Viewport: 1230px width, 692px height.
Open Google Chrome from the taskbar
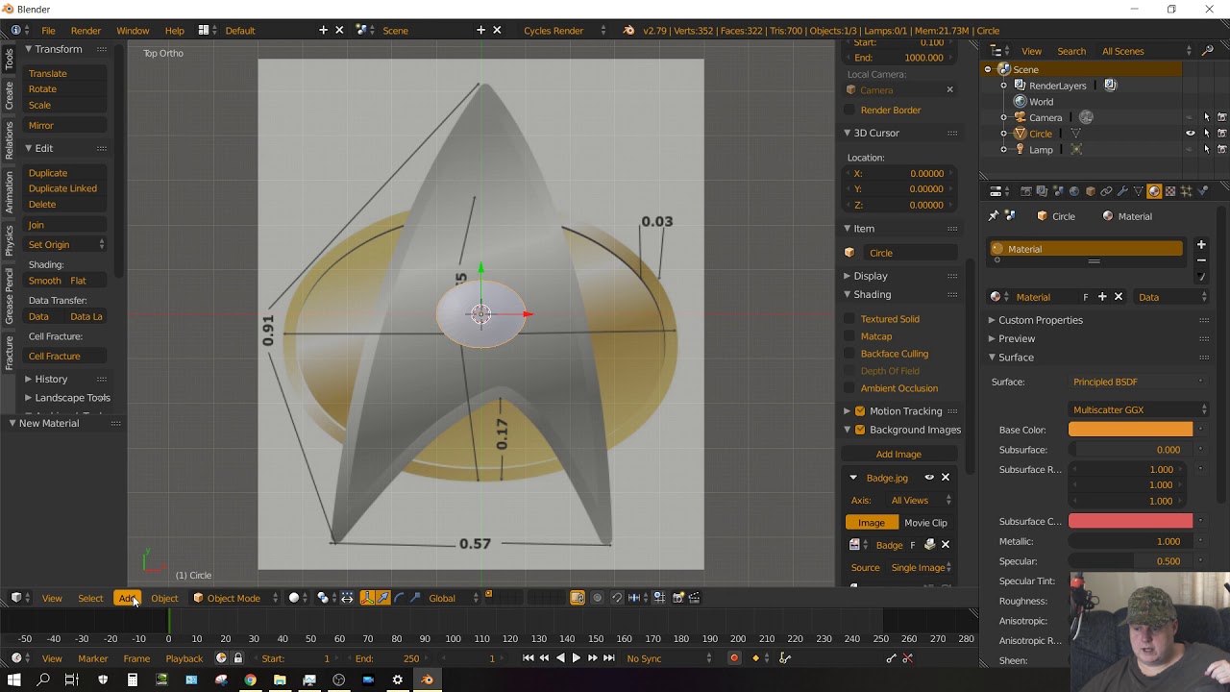(x=250, y=680)
